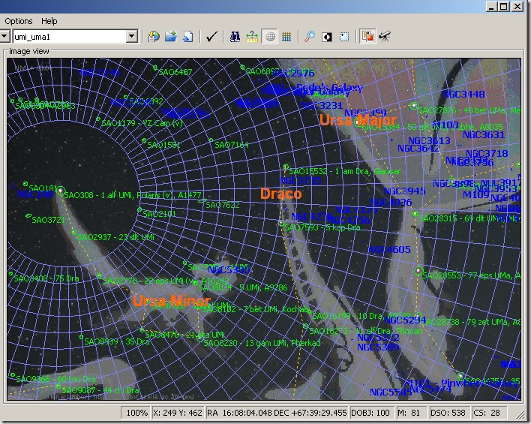Click the DSO: 538 status field
Image resolution: width=531 pixels, height=424 pixels.
[448, 413]
